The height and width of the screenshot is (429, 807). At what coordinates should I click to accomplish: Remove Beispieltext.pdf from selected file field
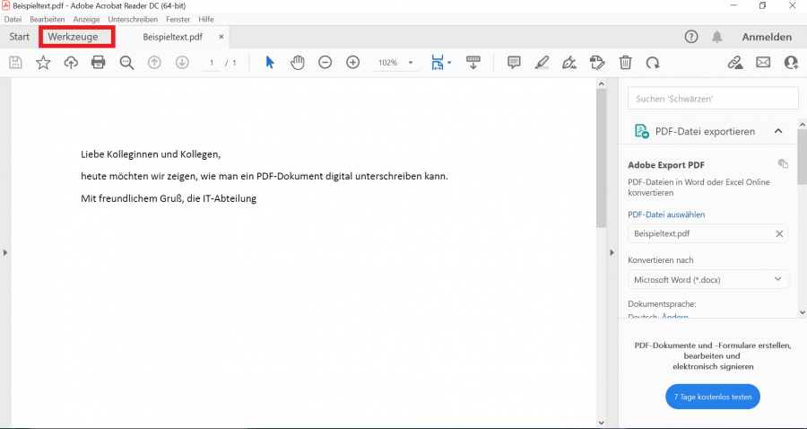[779, 233]
